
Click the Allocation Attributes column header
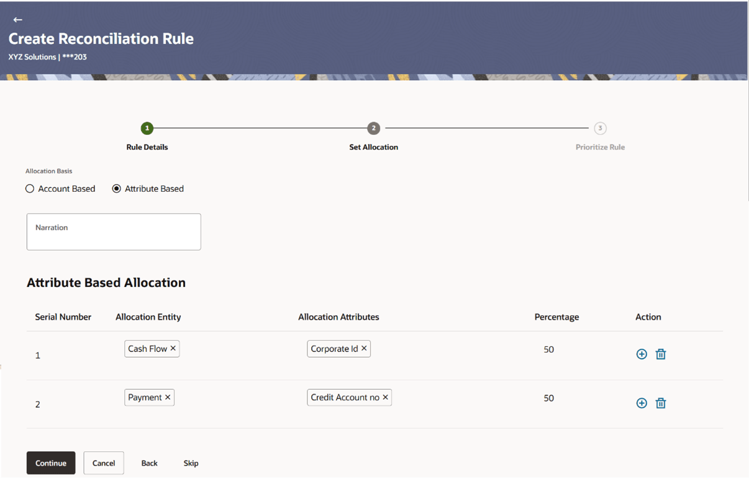coord(338,317)
